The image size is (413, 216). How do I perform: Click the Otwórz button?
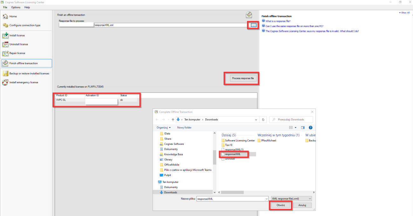280,205
